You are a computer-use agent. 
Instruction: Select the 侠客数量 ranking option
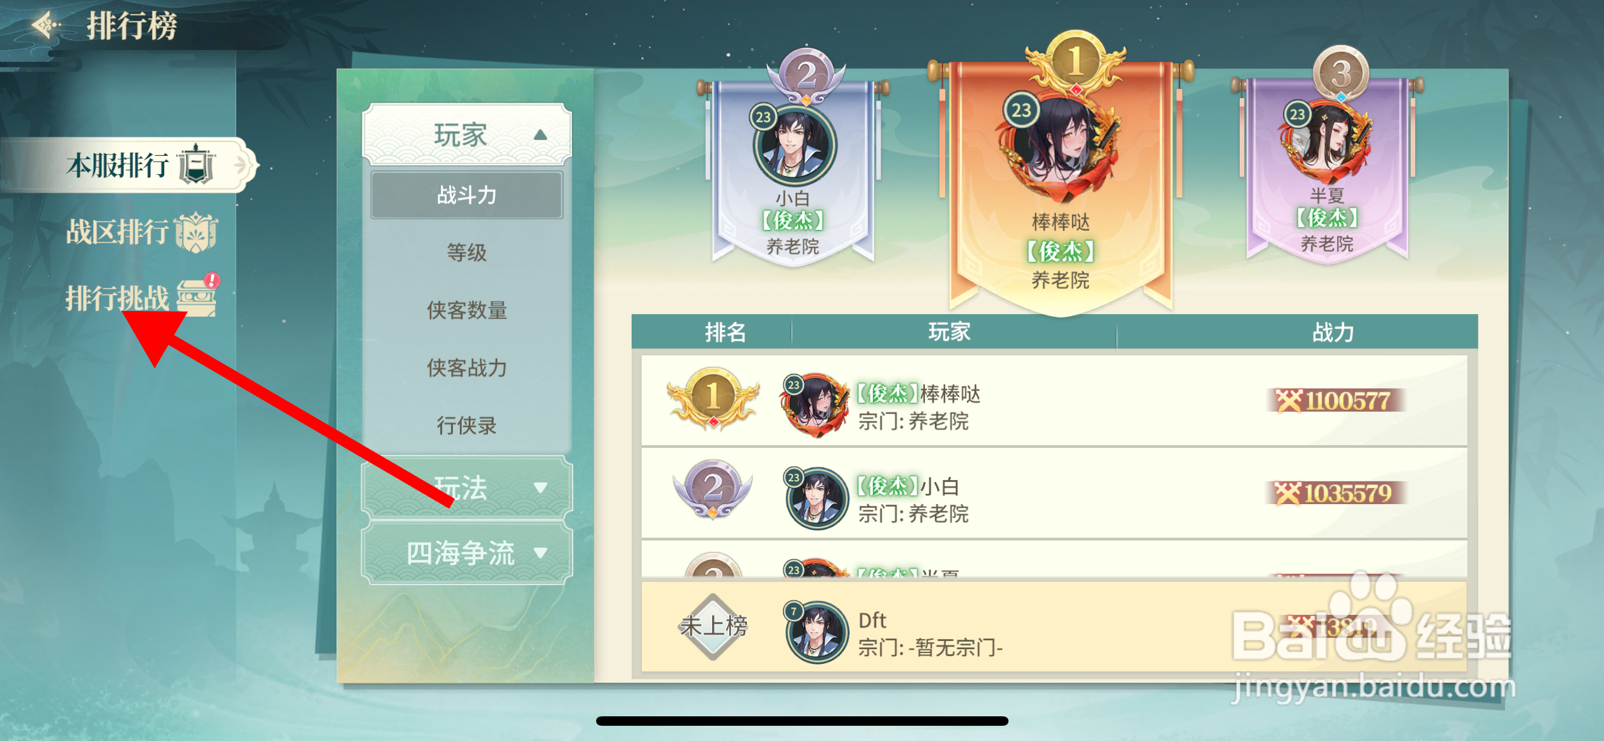click(467, 310)
